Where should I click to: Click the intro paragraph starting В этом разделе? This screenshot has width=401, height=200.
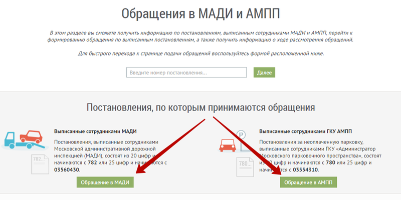[200, 36]
